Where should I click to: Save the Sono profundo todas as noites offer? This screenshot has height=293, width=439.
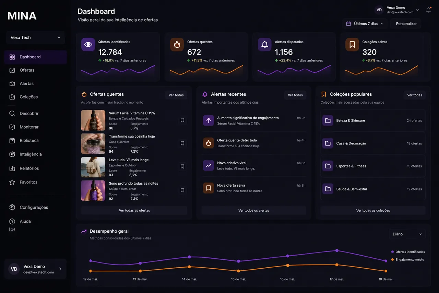click(182, 190)
